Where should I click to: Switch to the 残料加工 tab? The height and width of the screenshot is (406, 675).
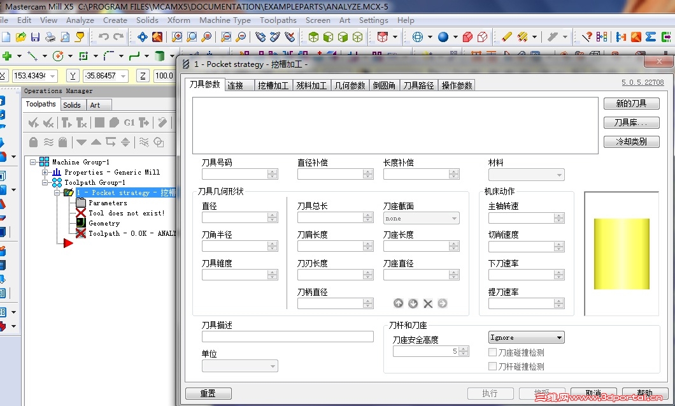click(x=311, y=85)
